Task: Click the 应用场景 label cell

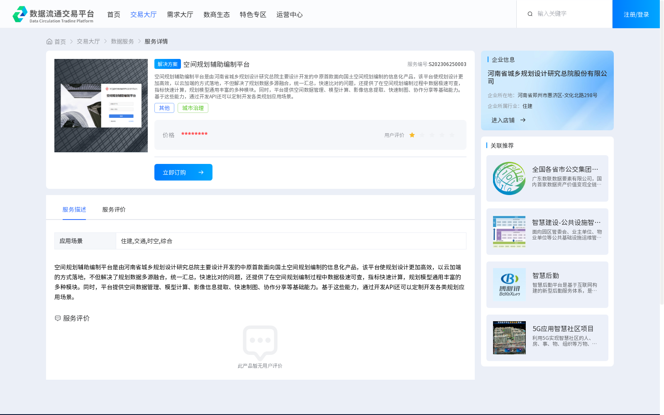Action: [x=85, y=241]
